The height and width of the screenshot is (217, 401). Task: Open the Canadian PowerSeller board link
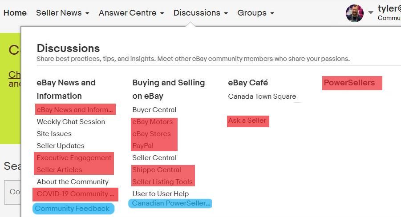pyautogui.click(x=171, y=204)
